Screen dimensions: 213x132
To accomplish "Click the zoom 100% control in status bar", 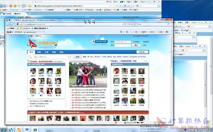I will [x=163, y=122].
